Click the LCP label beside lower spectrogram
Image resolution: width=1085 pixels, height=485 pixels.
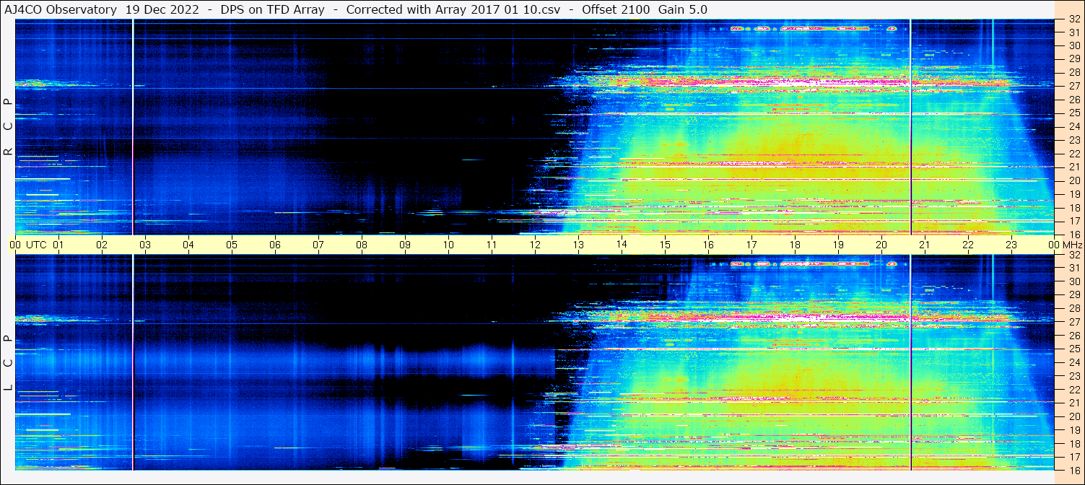[8, 362]
